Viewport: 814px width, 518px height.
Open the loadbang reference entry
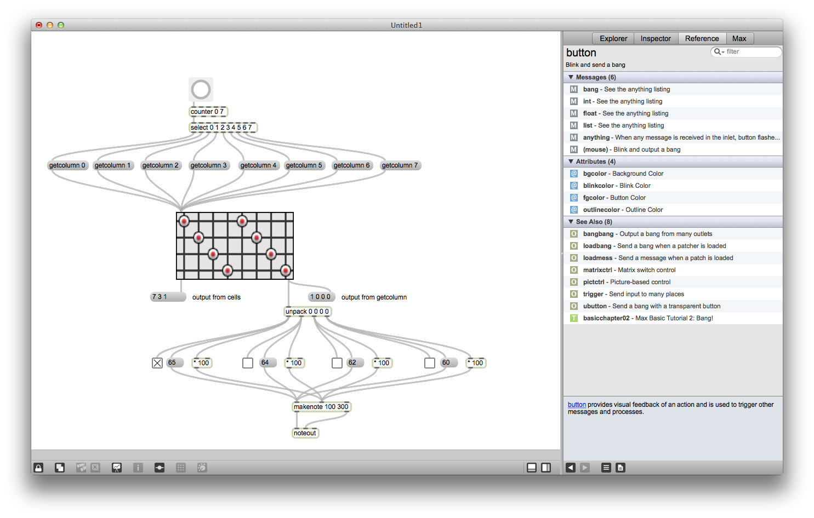(x=673, y=246)
